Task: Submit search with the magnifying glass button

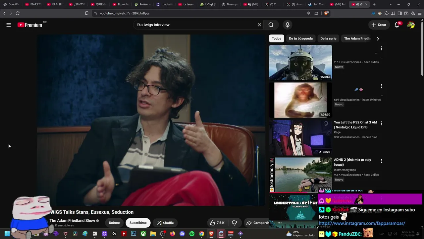Action: click(x=271, y=25)
